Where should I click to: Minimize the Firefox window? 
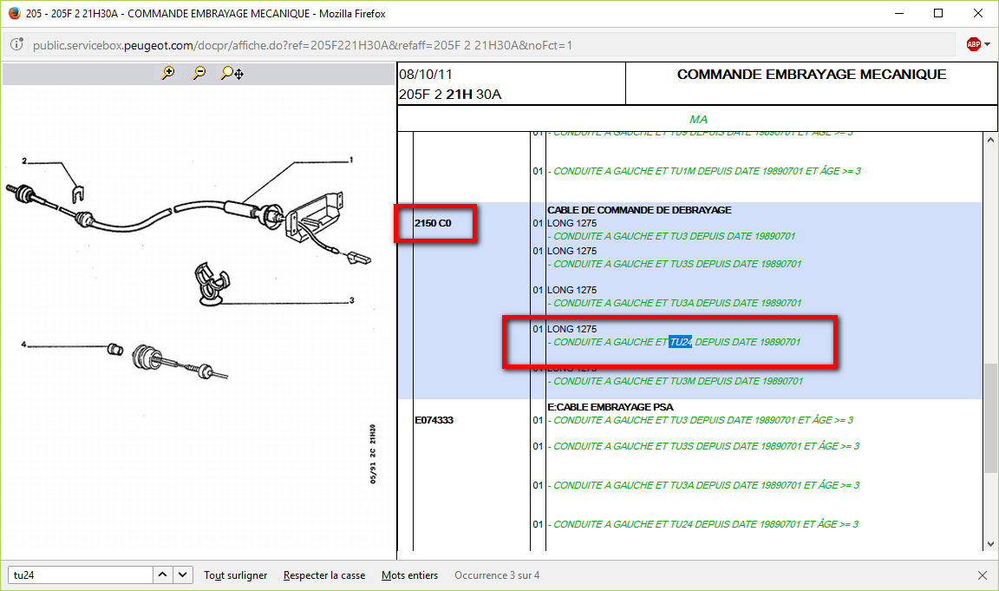(899, 13)
